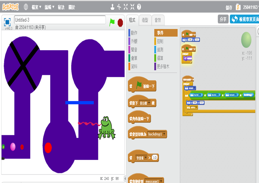Viewport: 259px width, 183px height.
Task: Toggle full screen stage mode
Action: [7, 22]
